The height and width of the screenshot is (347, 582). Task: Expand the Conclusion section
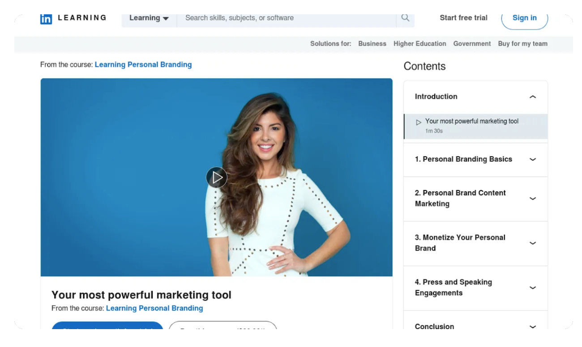point(532,326)
